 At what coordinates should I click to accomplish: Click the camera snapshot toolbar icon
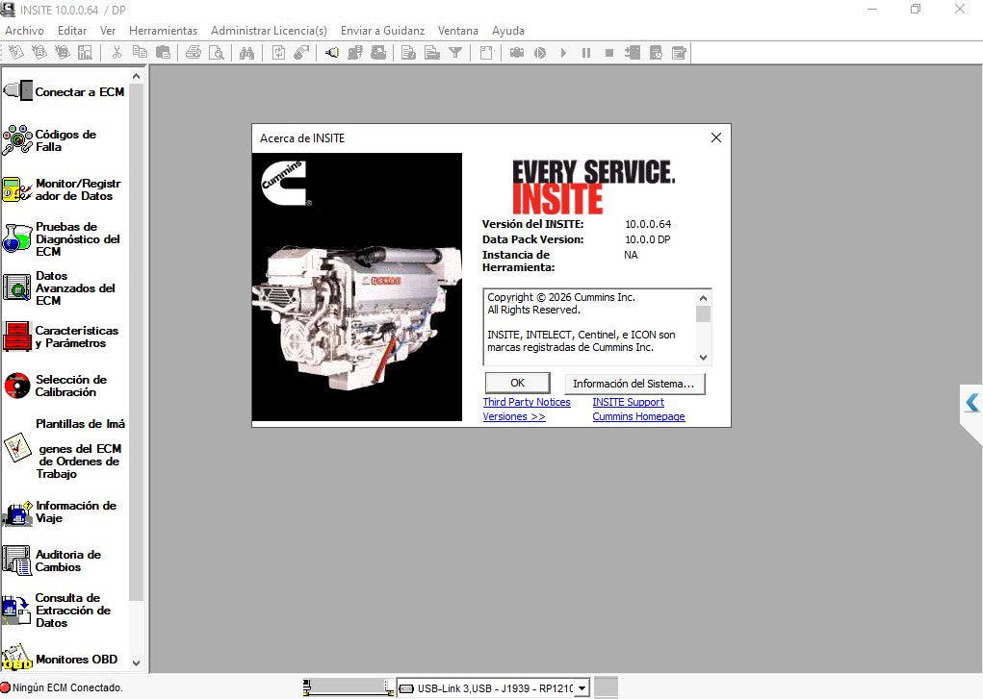tap(517, 53)
